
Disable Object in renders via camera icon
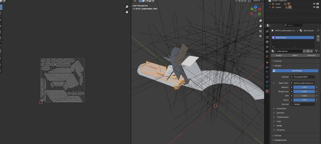pos(318,7)
